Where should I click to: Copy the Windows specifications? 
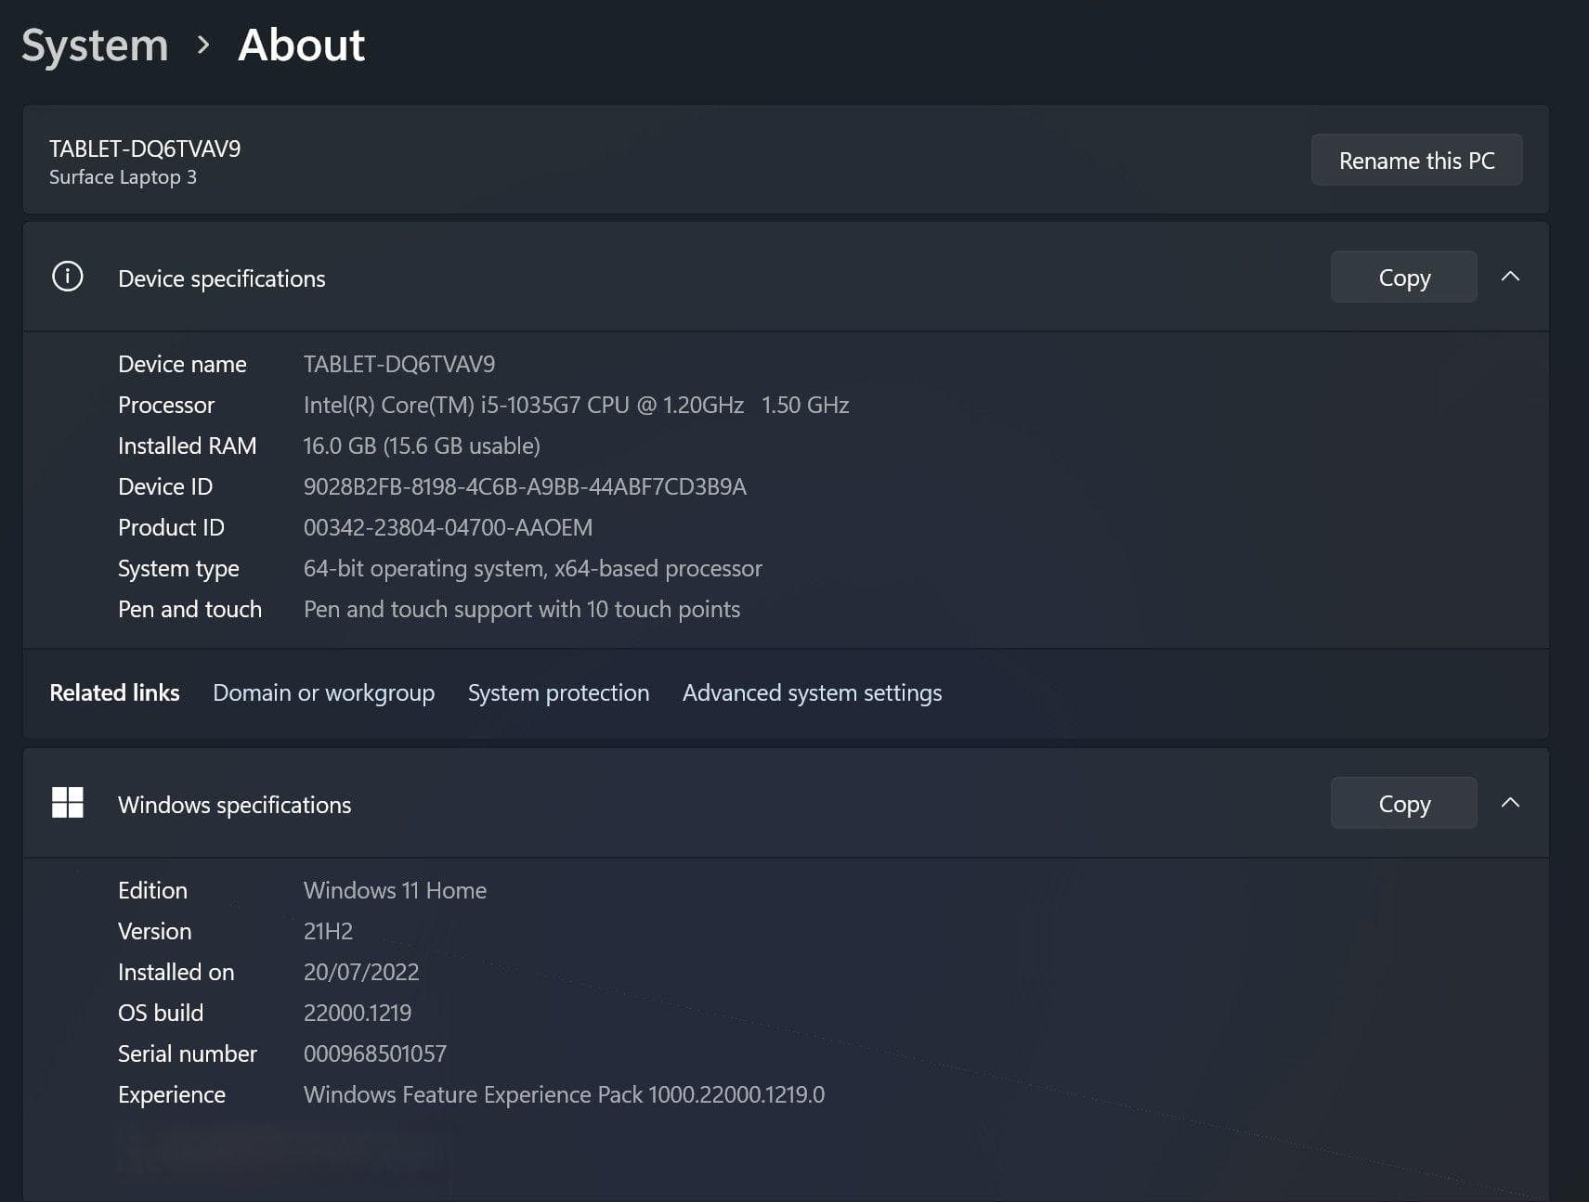[x=1403, y=803]
